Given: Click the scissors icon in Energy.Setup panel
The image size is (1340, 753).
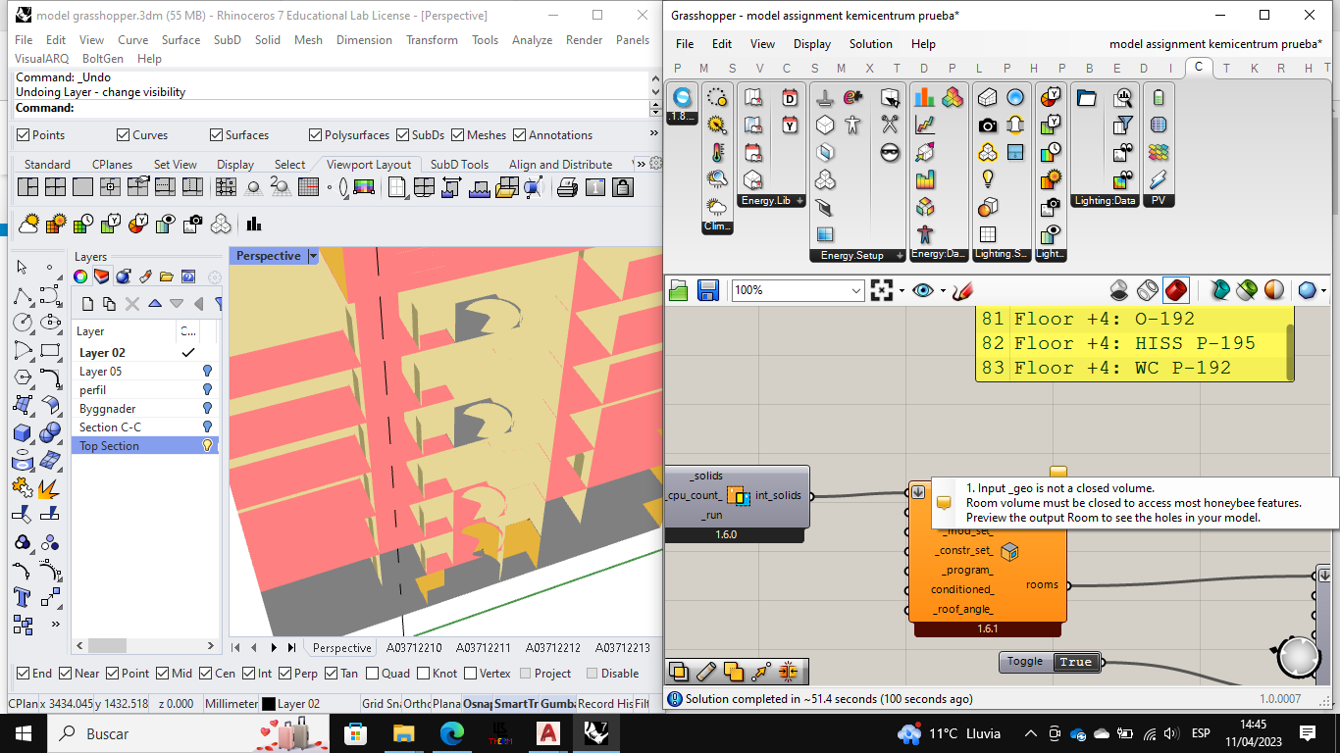Looking at the screenshot, I should coord(890,125).
